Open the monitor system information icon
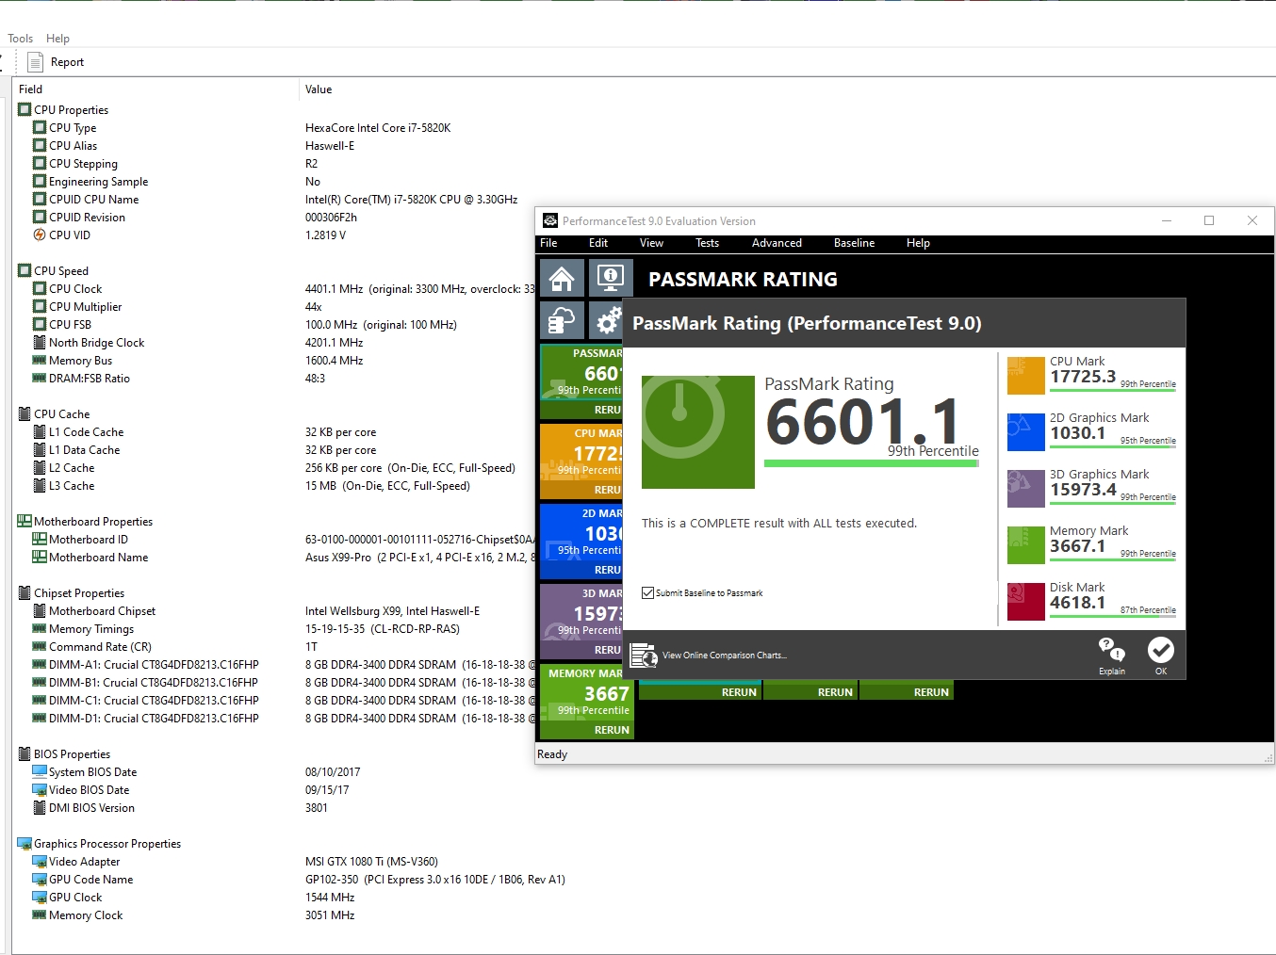Screen dimensions: 1276x955 coord(611,279)
